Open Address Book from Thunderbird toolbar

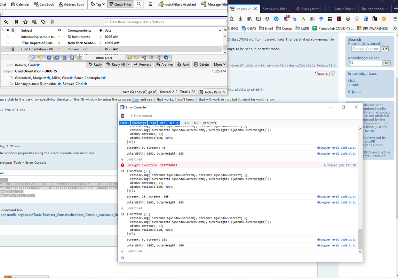coord(72,4)
